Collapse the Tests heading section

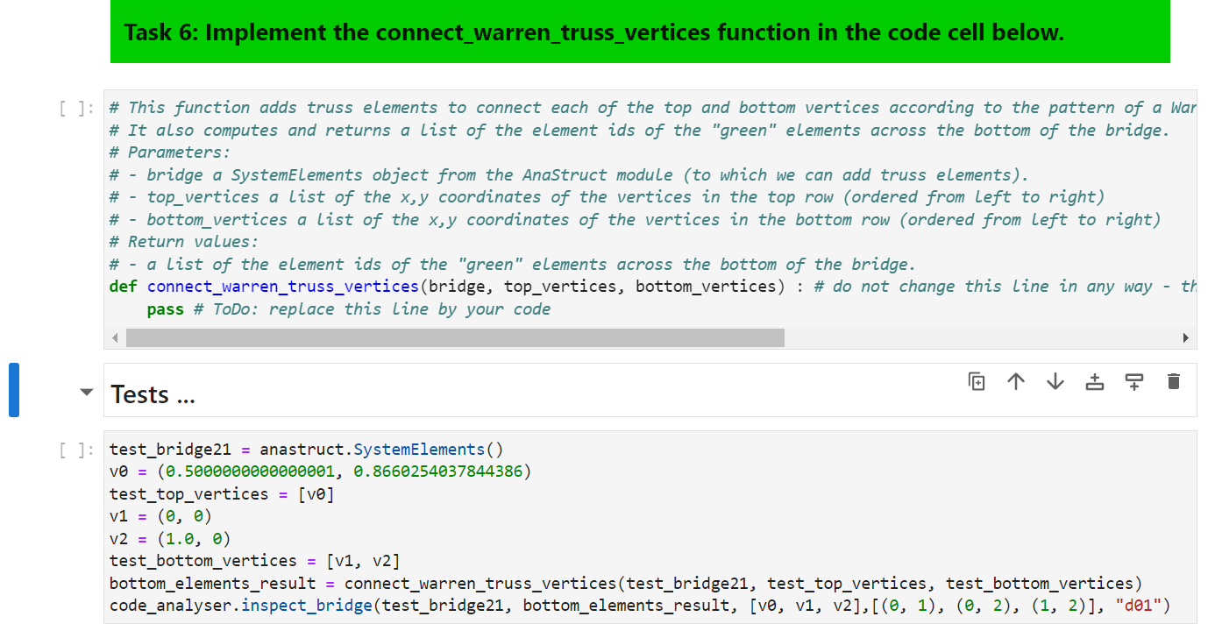coord(85,393)
